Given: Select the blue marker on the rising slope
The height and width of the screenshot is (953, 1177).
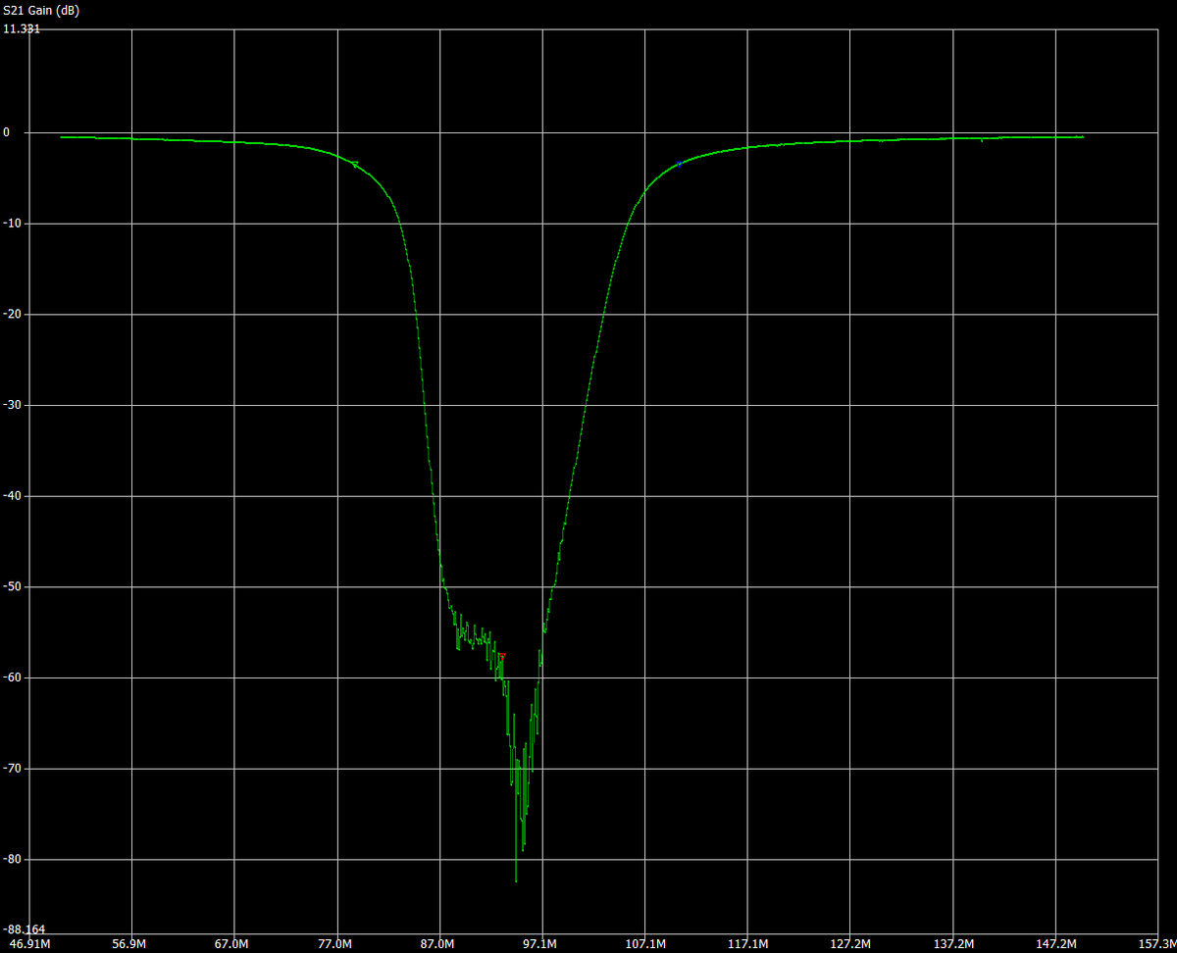Looking at the screenshot, I should point(679,164).
